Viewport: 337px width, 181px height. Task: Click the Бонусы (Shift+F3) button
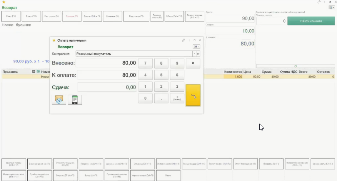(x=92, y=16)
